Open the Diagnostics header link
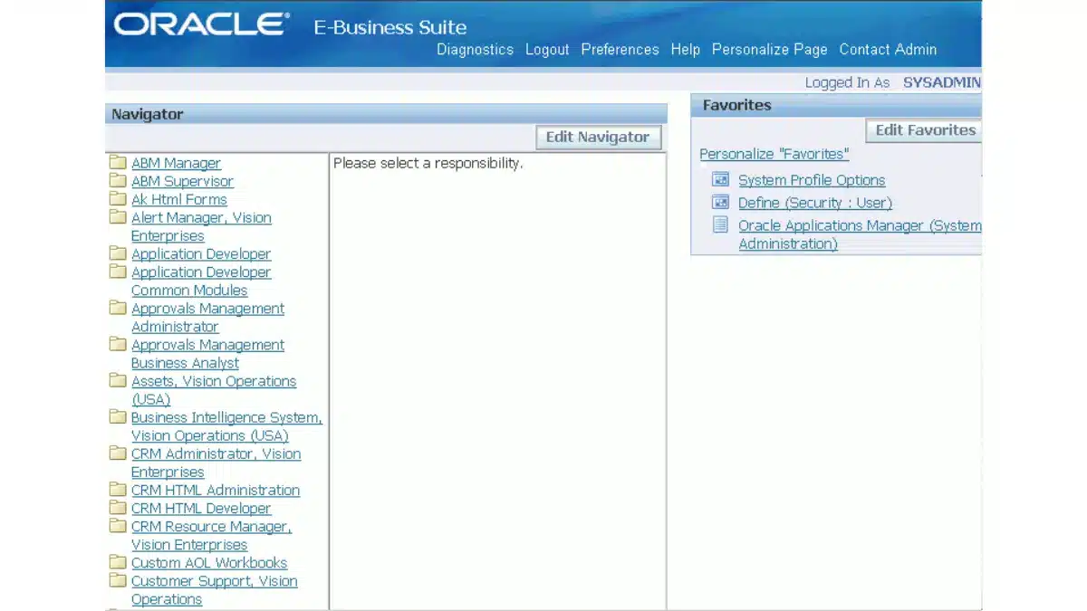The image size is (1087, 611). 475,50
